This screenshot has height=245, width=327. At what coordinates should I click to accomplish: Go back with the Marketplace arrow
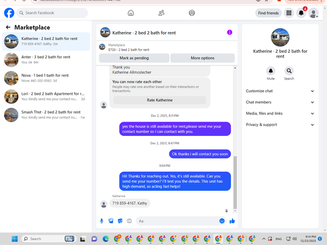(8, 27)
